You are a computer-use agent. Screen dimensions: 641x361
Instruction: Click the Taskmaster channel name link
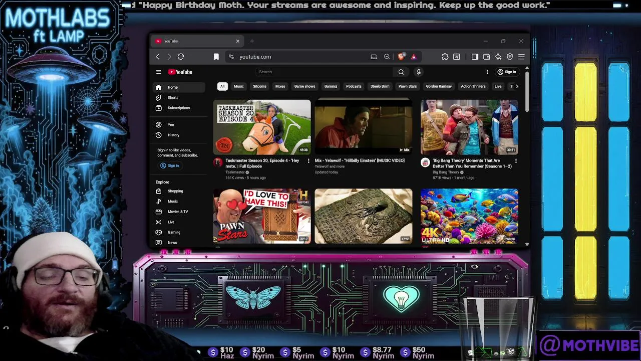(235, 172)
